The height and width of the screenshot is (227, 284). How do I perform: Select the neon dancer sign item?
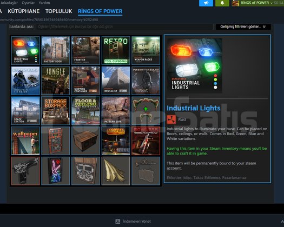pos(55,171)
